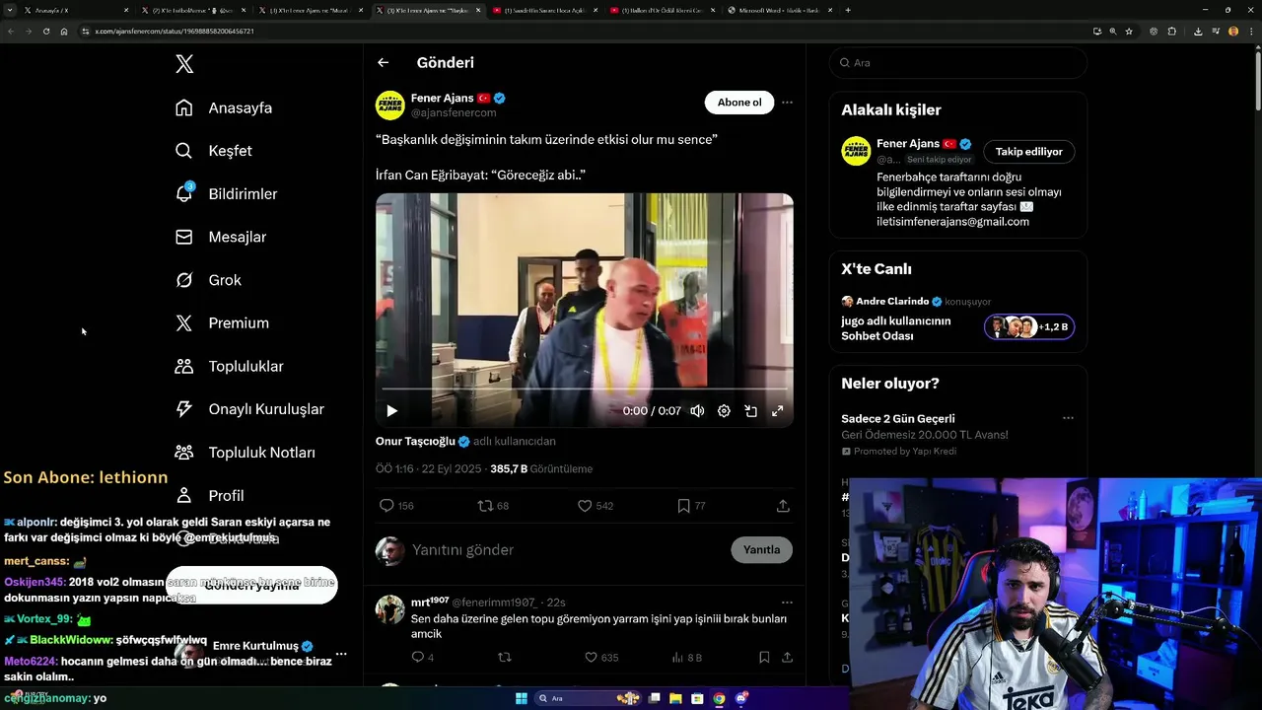Repost the mrt1907 reply
The image size is (1262, 710).
pyautogui.click(x=505, y=657)
